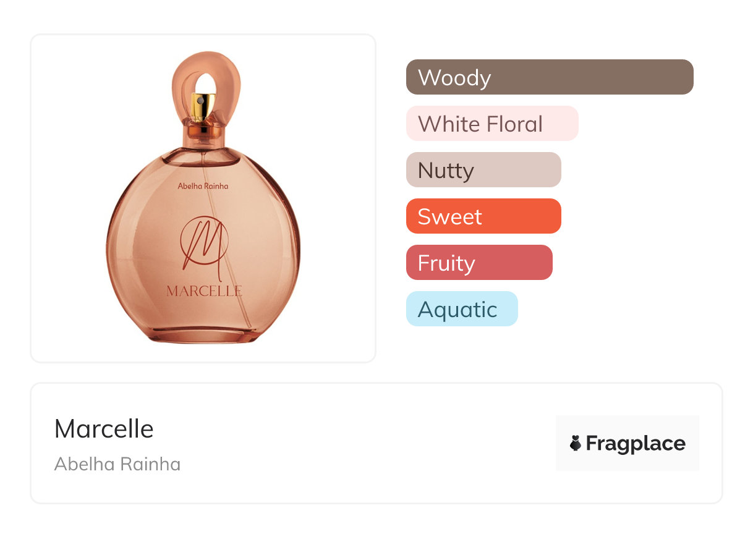Open the Abelha Rainha brand link under the title
753x534 pixels.
click(x=117, y=464)
